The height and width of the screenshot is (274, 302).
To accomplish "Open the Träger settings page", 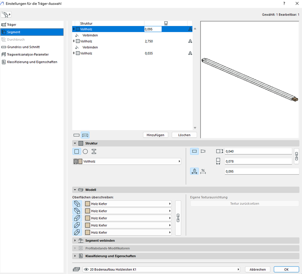I will 32,24.
